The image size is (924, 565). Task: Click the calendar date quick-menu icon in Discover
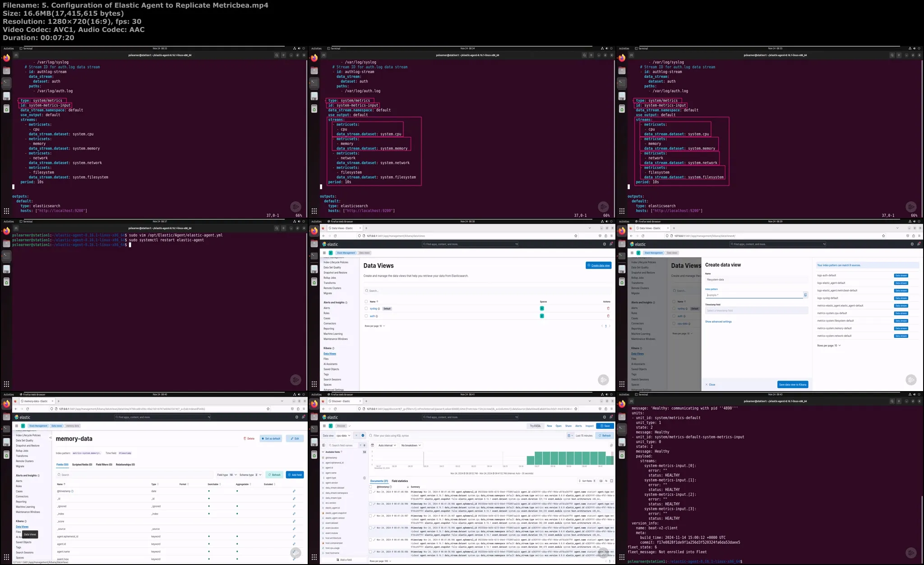[569, 436]
